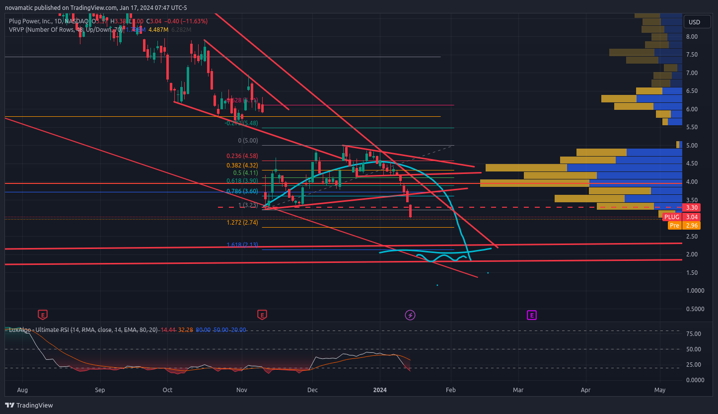718x414 pixels.
Task: Click the Fibonacci label −0.272 (5.48)
Action: (x=241, y=123)
